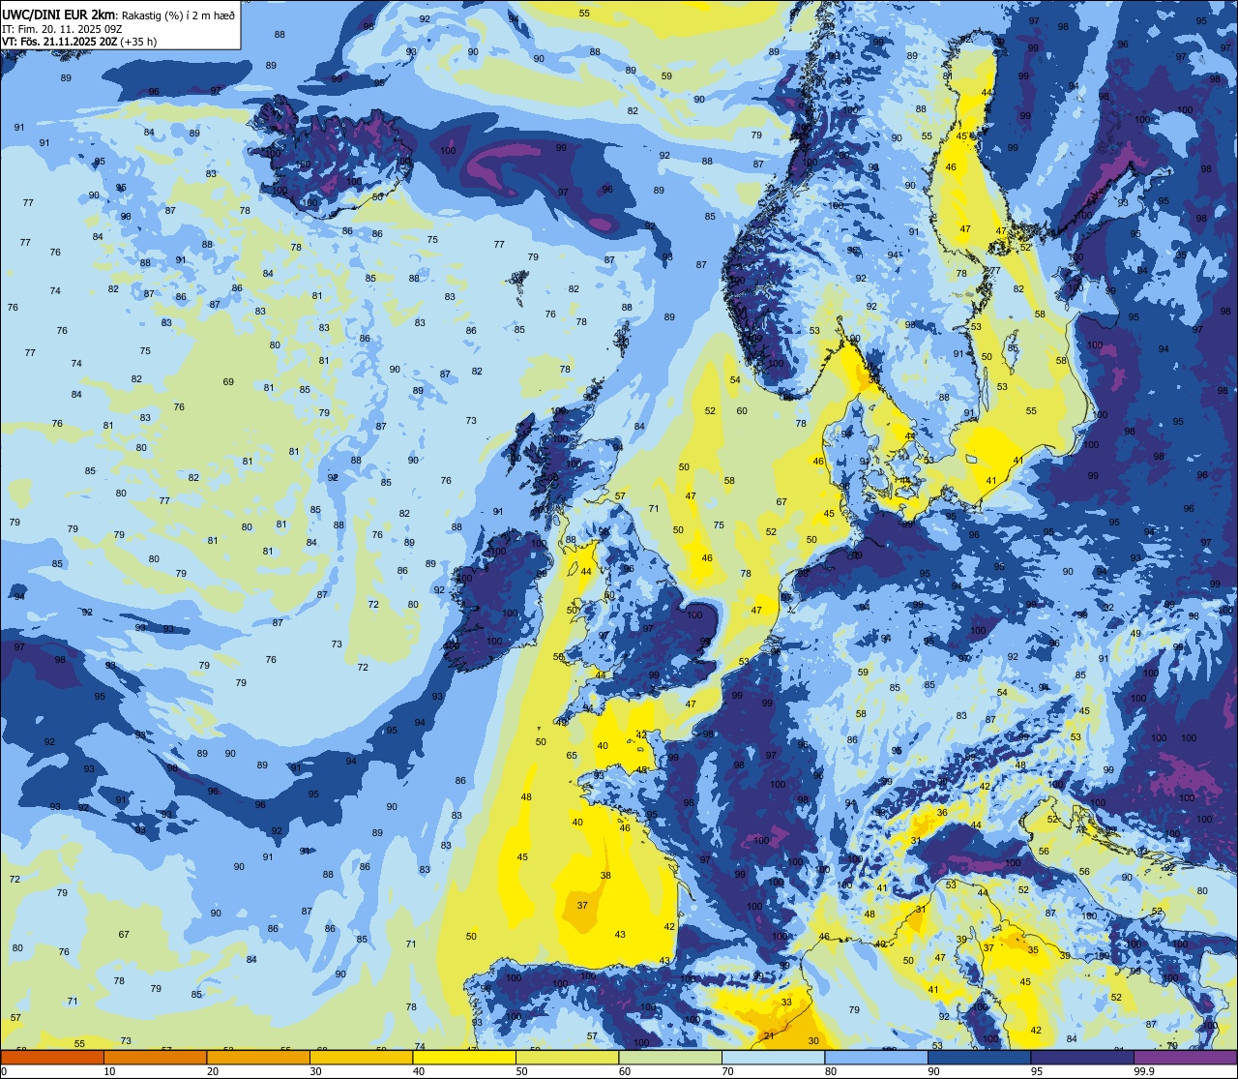Screen dimensions: 1238x1079
Task: Click the "0" legend scale label
Action: 4,1071
